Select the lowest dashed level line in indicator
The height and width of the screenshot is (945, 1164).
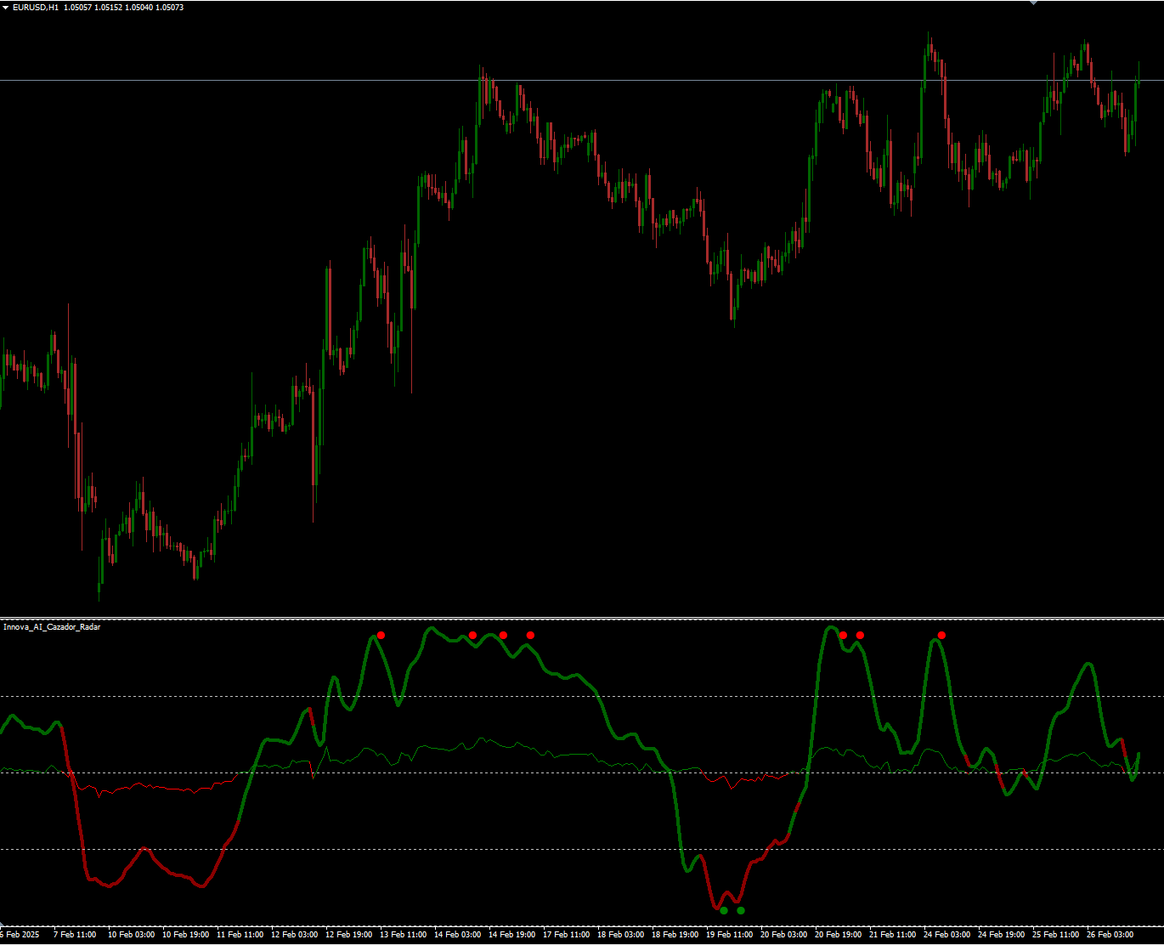425,849
